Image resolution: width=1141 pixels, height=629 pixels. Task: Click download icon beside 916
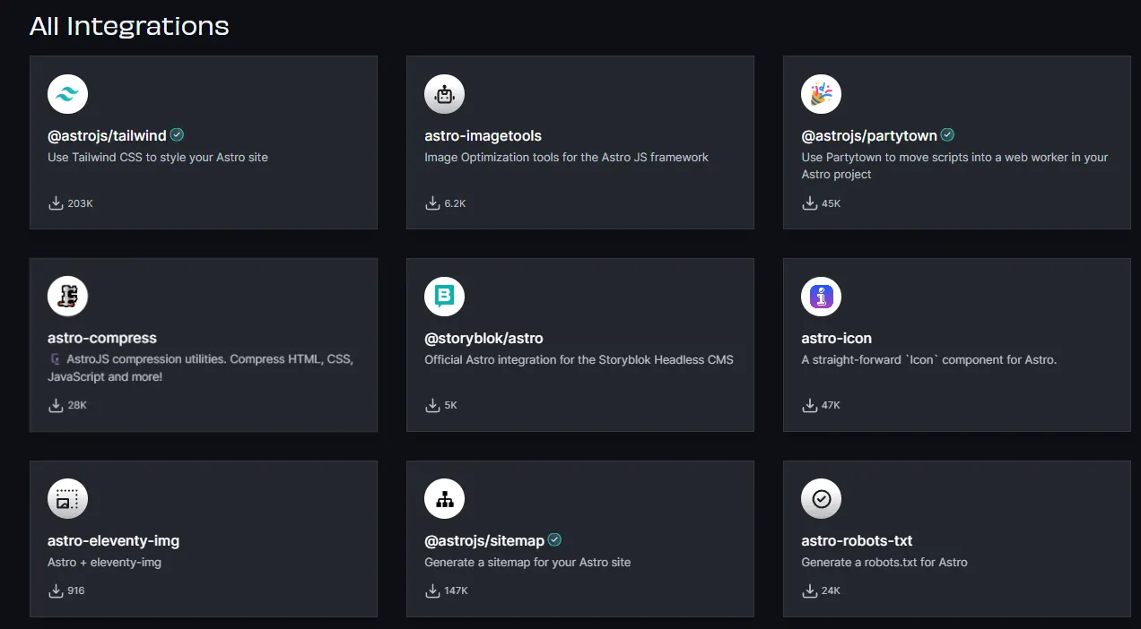coord(56,590)
